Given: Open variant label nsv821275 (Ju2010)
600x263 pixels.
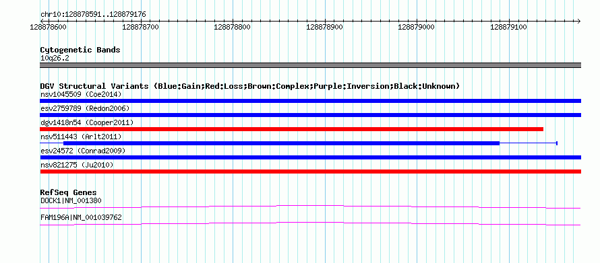Looking at the screenshot, I should click(x=77, y=165).
